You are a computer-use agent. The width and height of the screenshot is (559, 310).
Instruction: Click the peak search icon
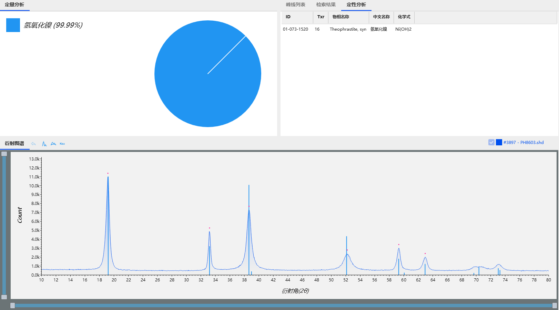(44, 144)
